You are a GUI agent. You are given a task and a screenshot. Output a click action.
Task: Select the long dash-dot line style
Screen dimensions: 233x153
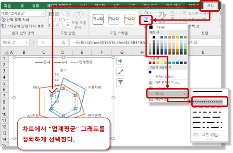pyautogui.click(x=207, y=123)
